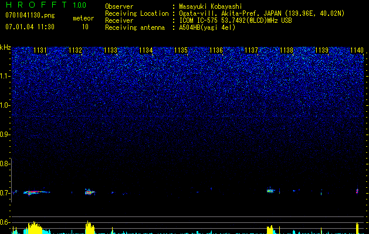
Task: Click the location text Ogata-vill. Akita-Pref. JAPAN
Action: click(230, 13)
